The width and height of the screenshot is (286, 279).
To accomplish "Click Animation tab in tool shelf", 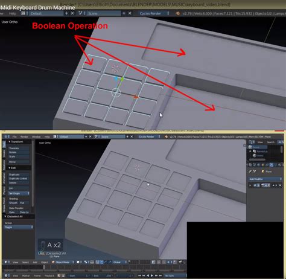I will 4,178.
